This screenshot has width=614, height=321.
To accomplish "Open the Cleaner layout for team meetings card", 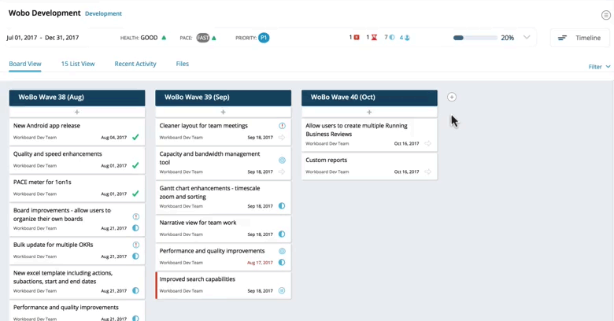I will click(224, 132).
